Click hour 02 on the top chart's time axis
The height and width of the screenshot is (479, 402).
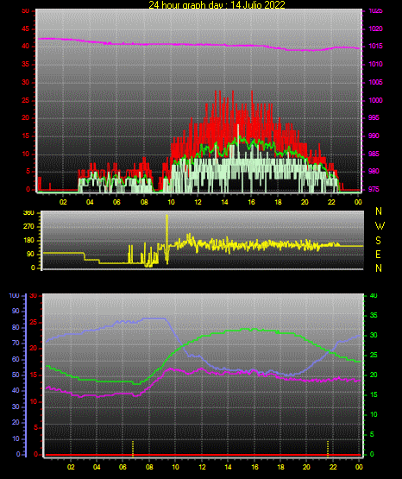pos(63,202)
